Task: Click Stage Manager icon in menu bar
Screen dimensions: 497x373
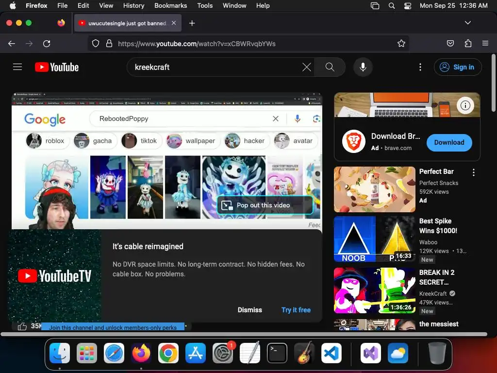Action: (x=375, y=6)
